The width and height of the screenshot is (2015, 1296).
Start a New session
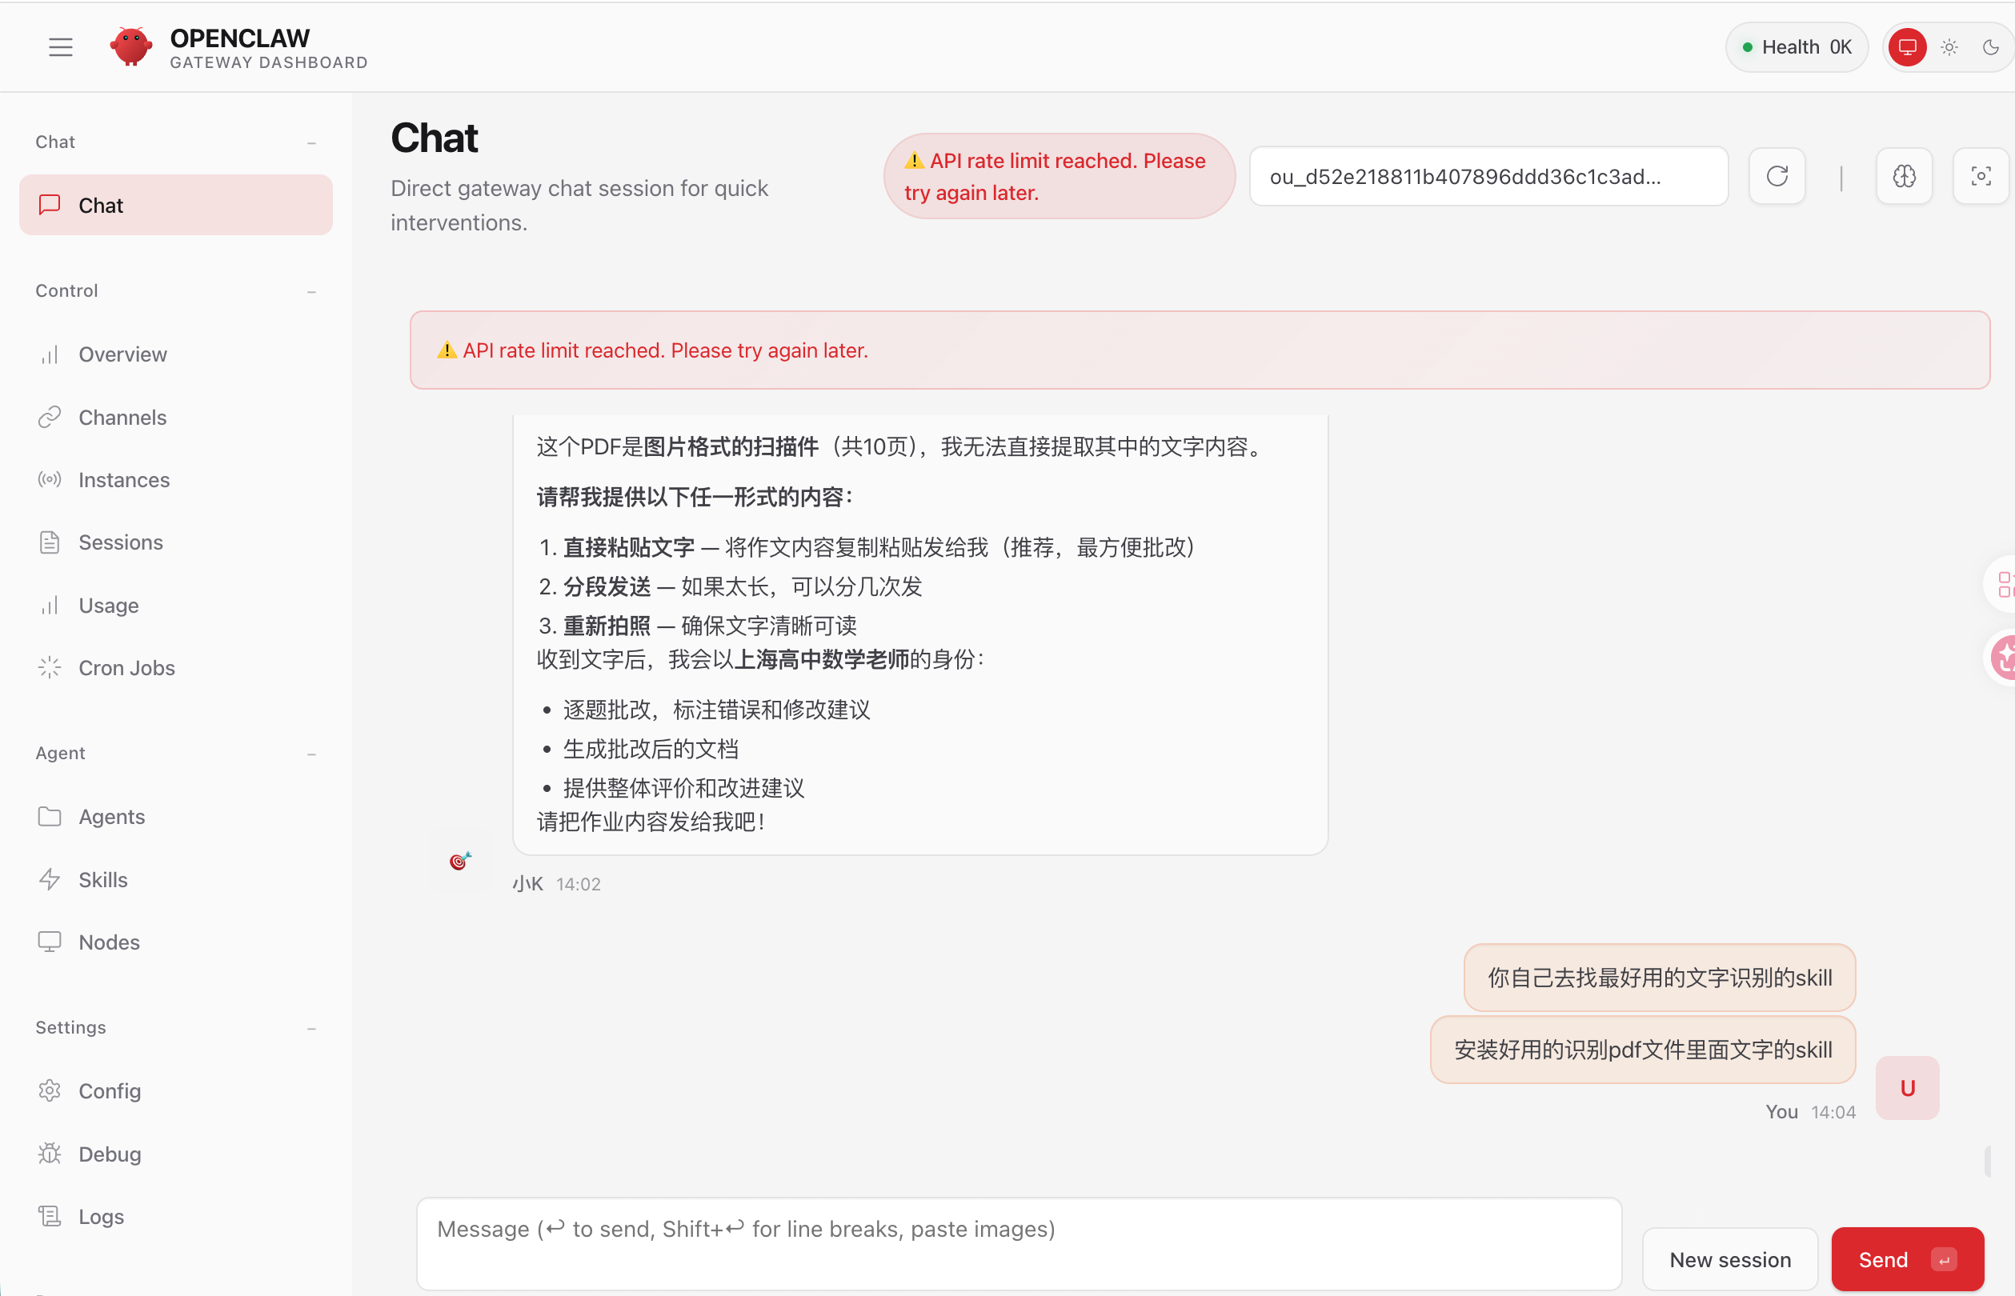pyautogui.click(x=1729, y=1259)
